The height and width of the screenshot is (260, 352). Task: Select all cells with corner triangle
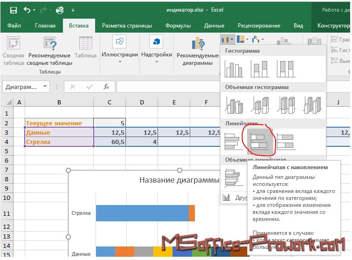pos(8,103)
